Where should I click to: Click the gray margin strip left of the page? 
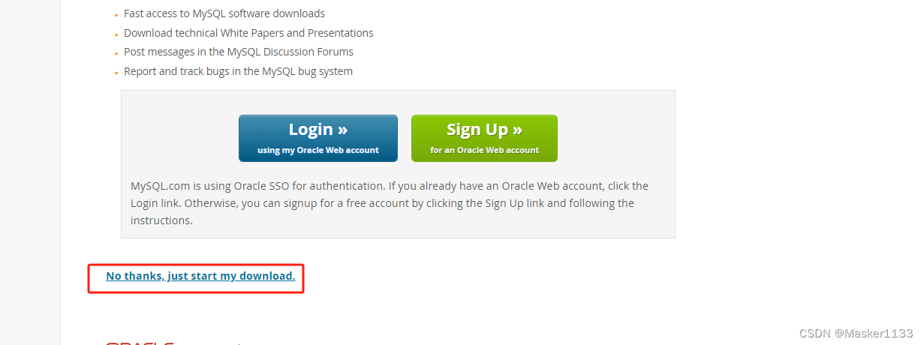tap(30, 172)
